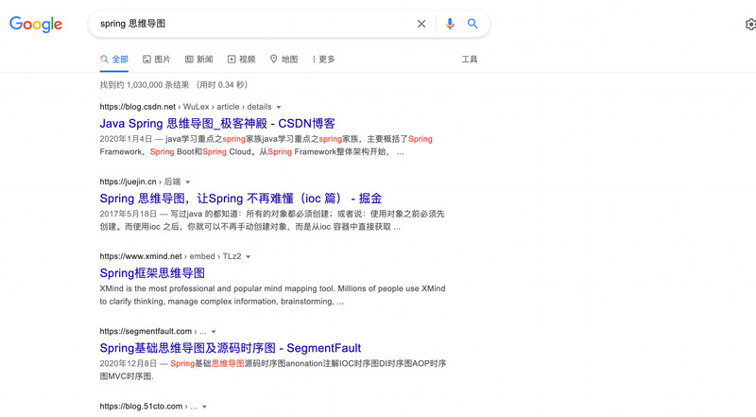Start voice search with microphone icon
This screenshot has height=417, width=756.
pos(450,24)
